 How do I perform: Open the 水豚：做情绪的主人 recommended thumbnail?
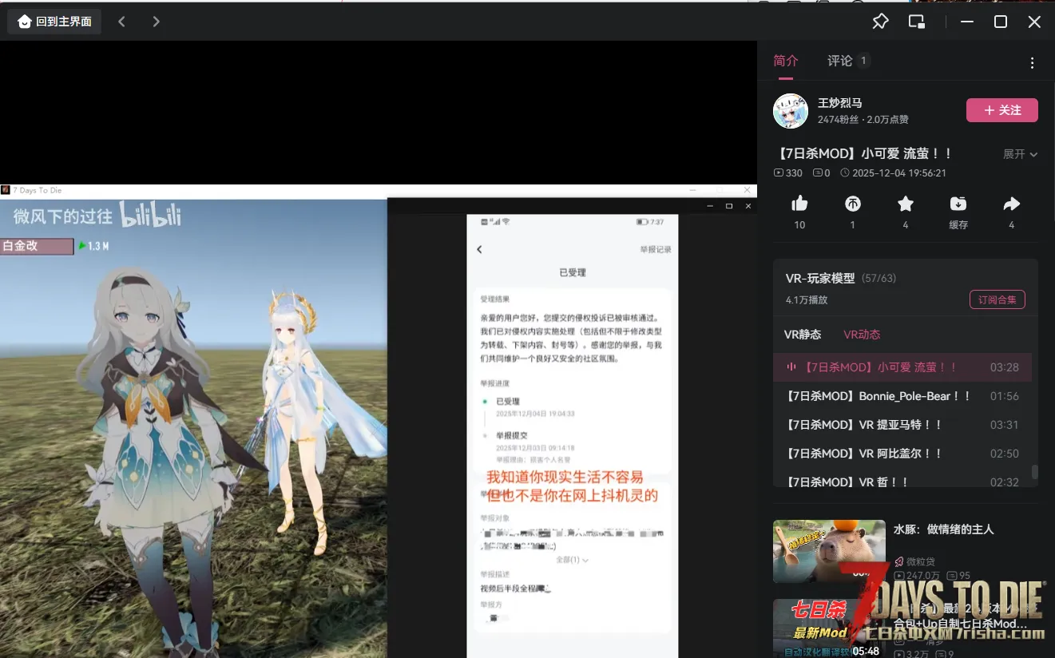tap(829, 551)
